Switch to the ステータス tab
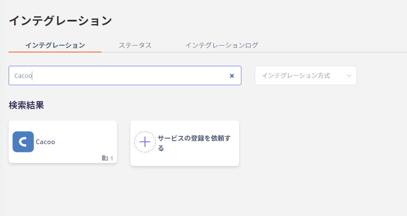This screenshot has width=407, height=216. point(135,45)
